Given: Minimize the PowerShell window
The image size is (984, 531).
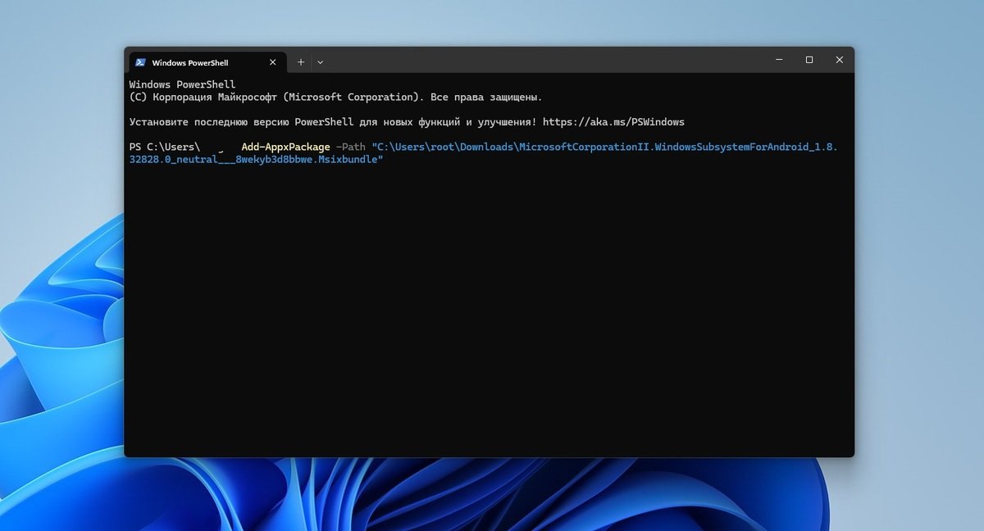Looking at the screenshot, I should pos(779,60).
